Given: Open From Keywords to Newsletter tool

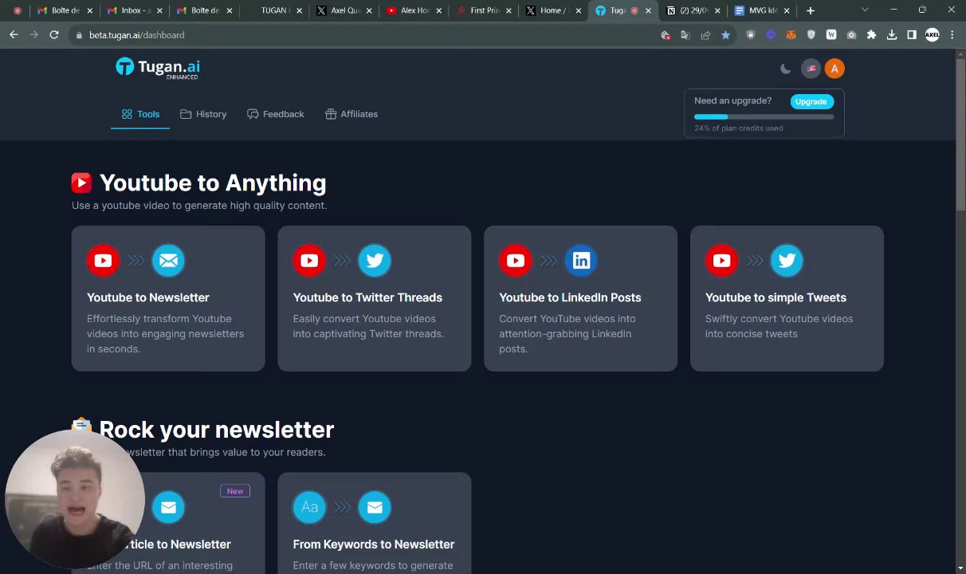Looking at the screenshot, I should pos(375,524).
